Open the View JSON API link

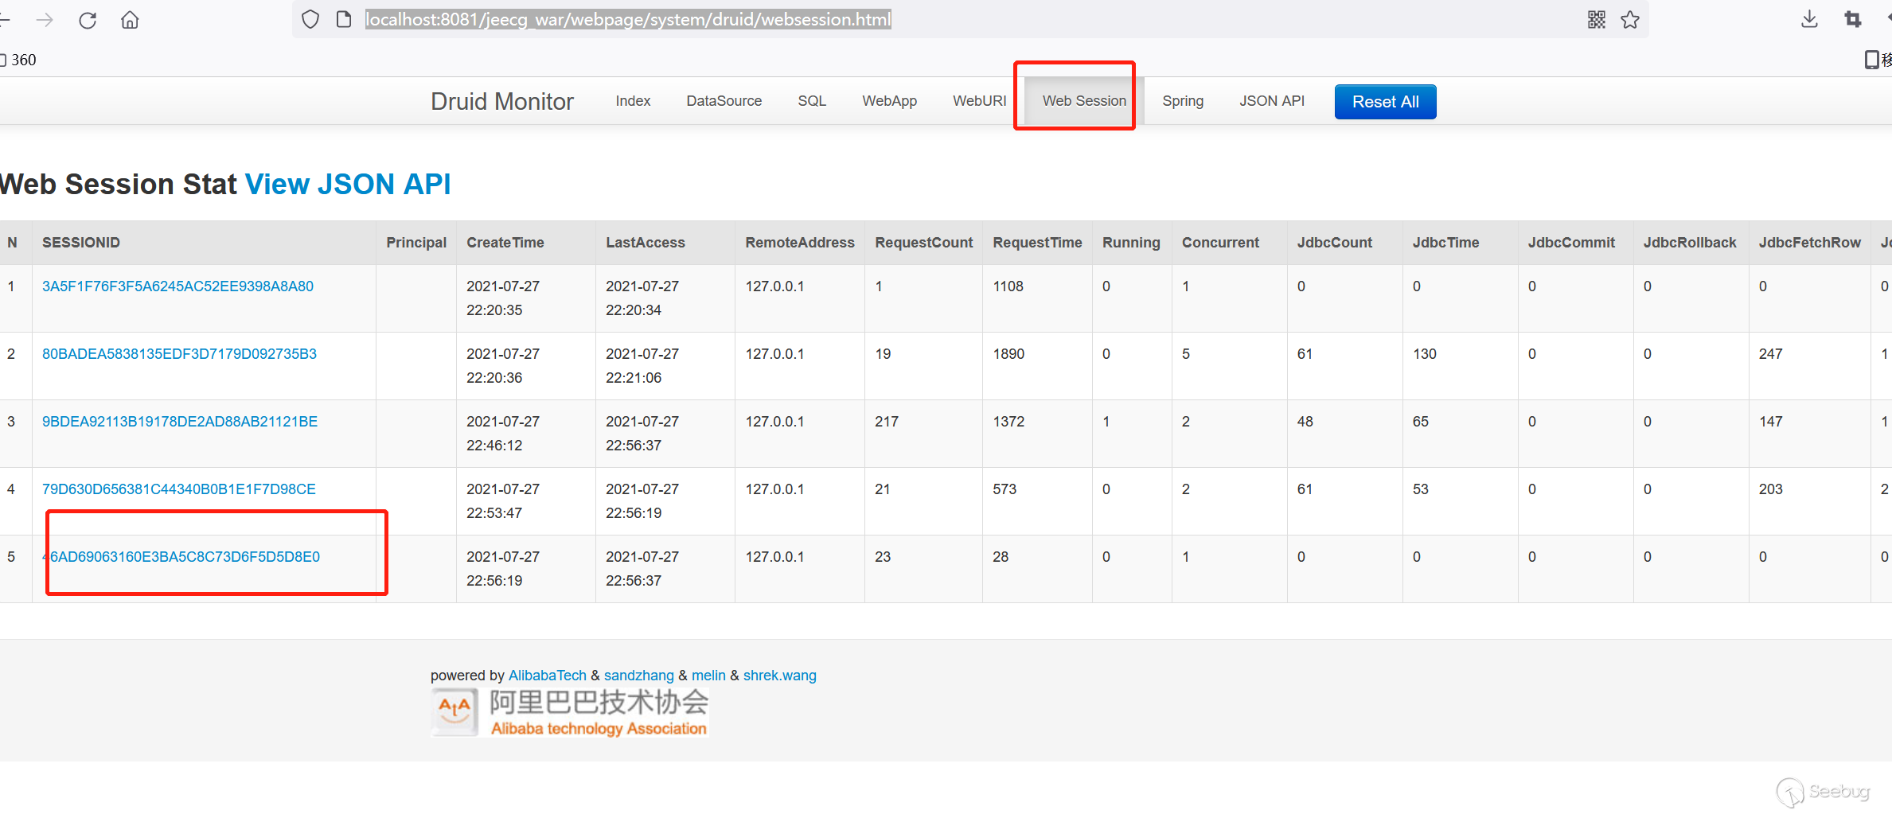[x=347, y=184]
